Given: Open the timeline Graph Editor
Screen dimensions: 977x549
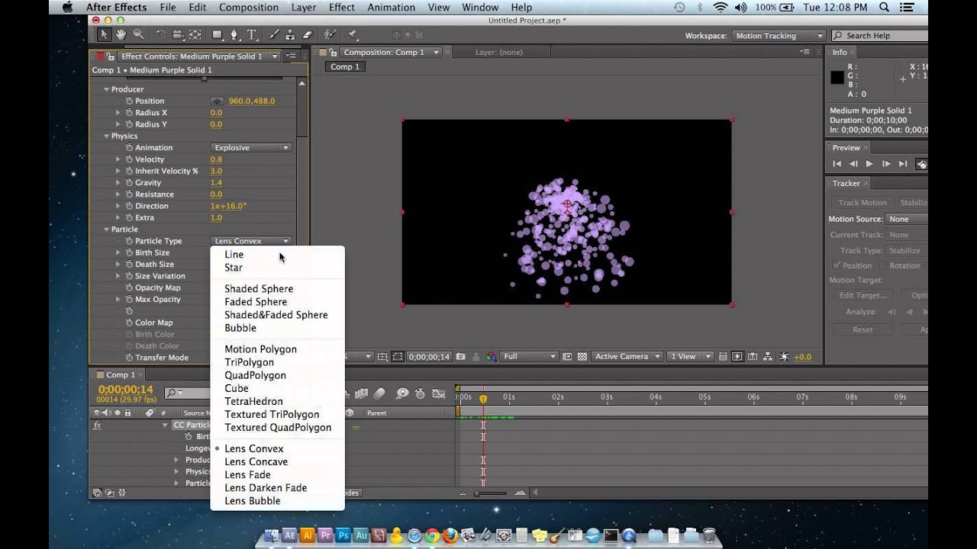Looking at the screenshot, I should (x=438, y=393).
